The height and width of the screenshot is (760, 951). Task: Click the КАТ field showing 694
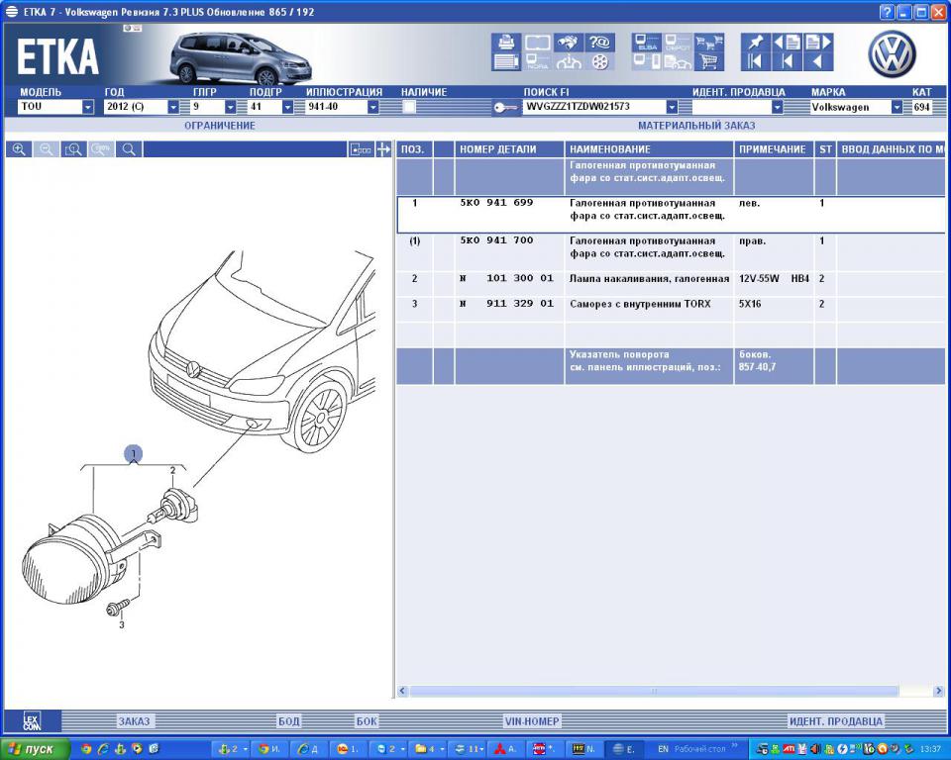coord(922,107)
